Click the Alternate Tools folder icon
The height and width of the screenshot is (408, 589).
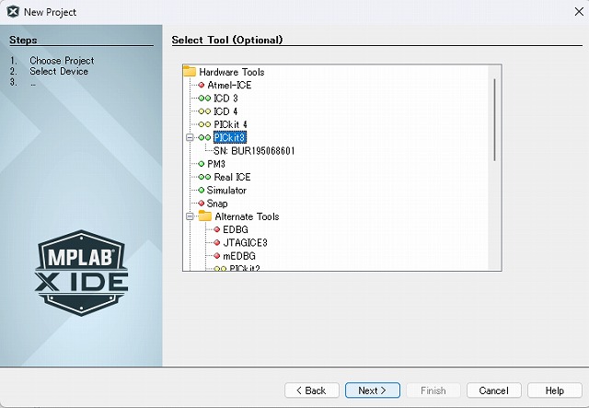click(x=204, y=216)
